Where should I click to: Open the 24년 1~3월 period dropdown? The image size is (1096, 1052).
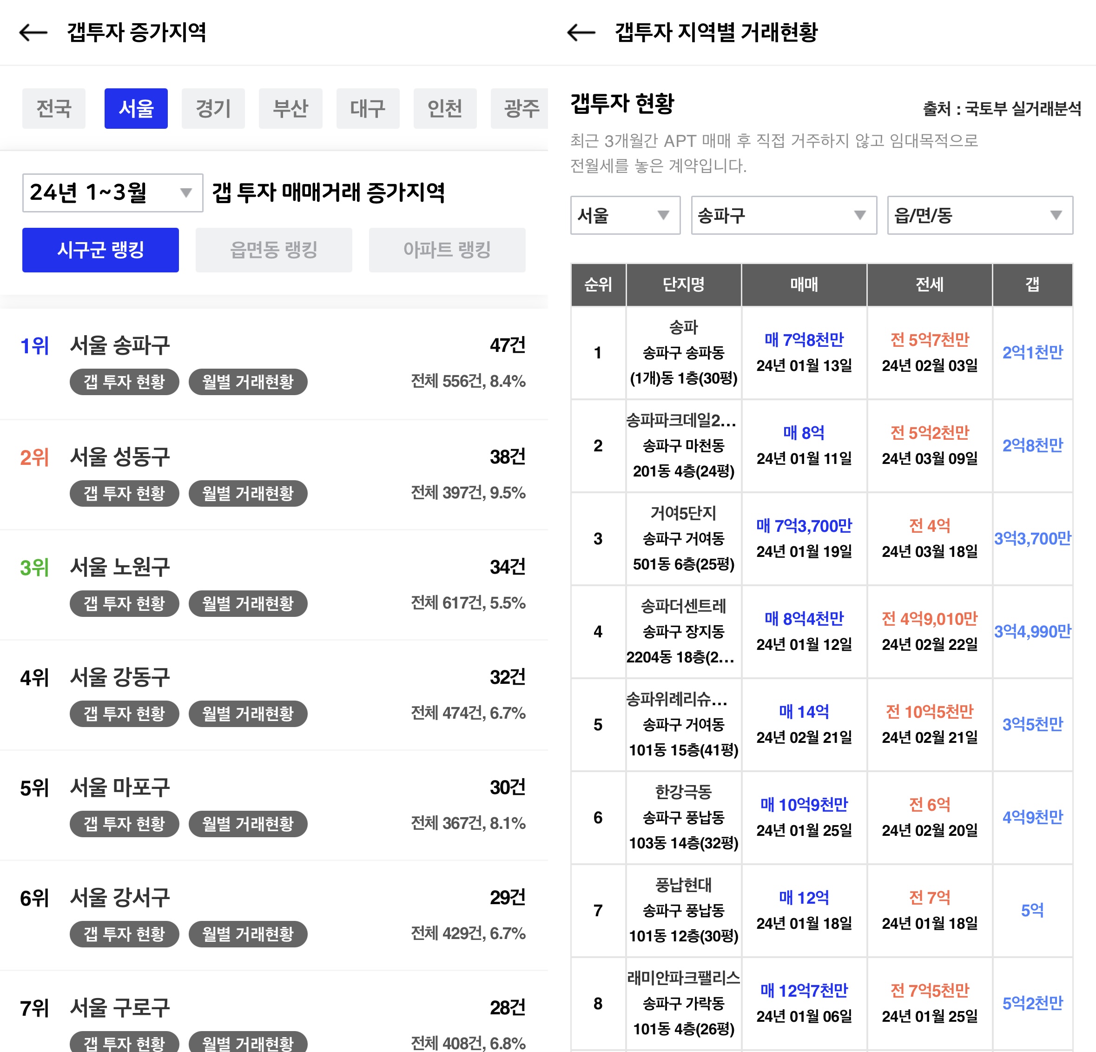click(112, 193)
